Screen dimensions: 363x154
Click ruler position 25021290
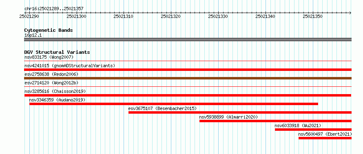pos(29,16)
